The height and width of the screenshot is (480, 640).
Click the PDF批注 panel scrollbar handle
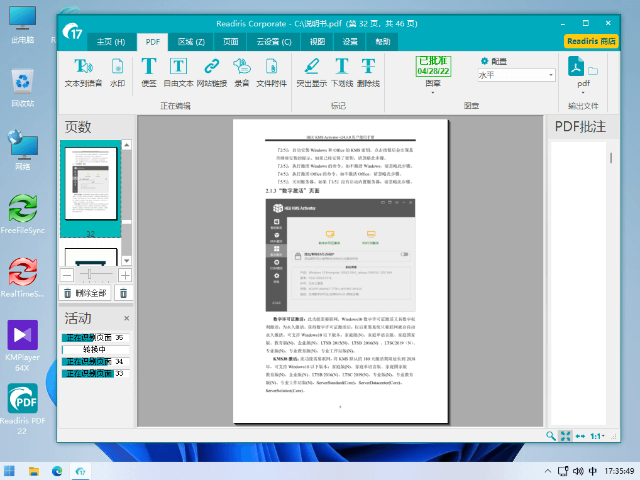click(611, 158)
